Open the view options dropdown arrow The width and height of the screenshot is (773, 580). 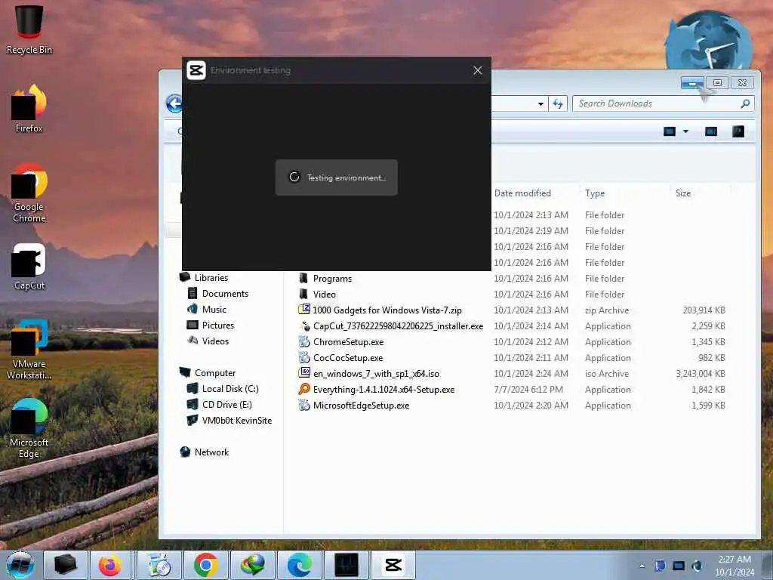(685, 131)
